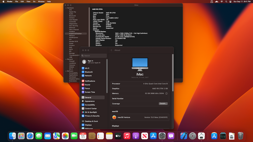Open Trash from the Dock

tap(240, 136)
